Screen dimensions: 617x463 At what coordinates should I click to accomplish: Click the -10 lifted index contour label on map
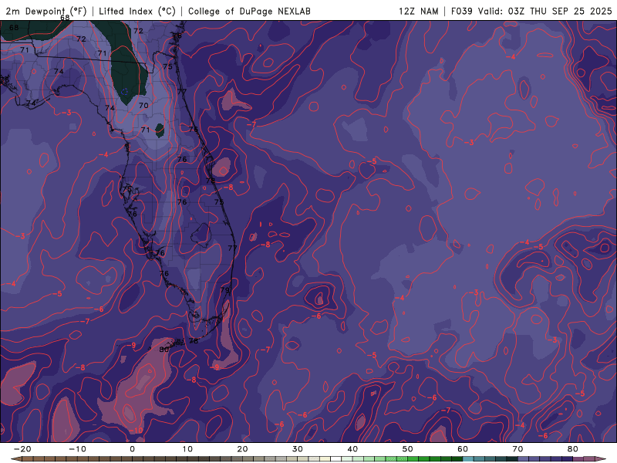[x=137, y=431]
